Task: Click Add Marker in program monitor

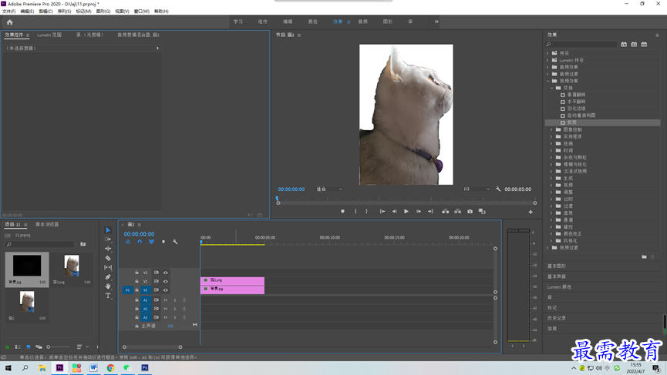Action: click(x=342, y=212)
